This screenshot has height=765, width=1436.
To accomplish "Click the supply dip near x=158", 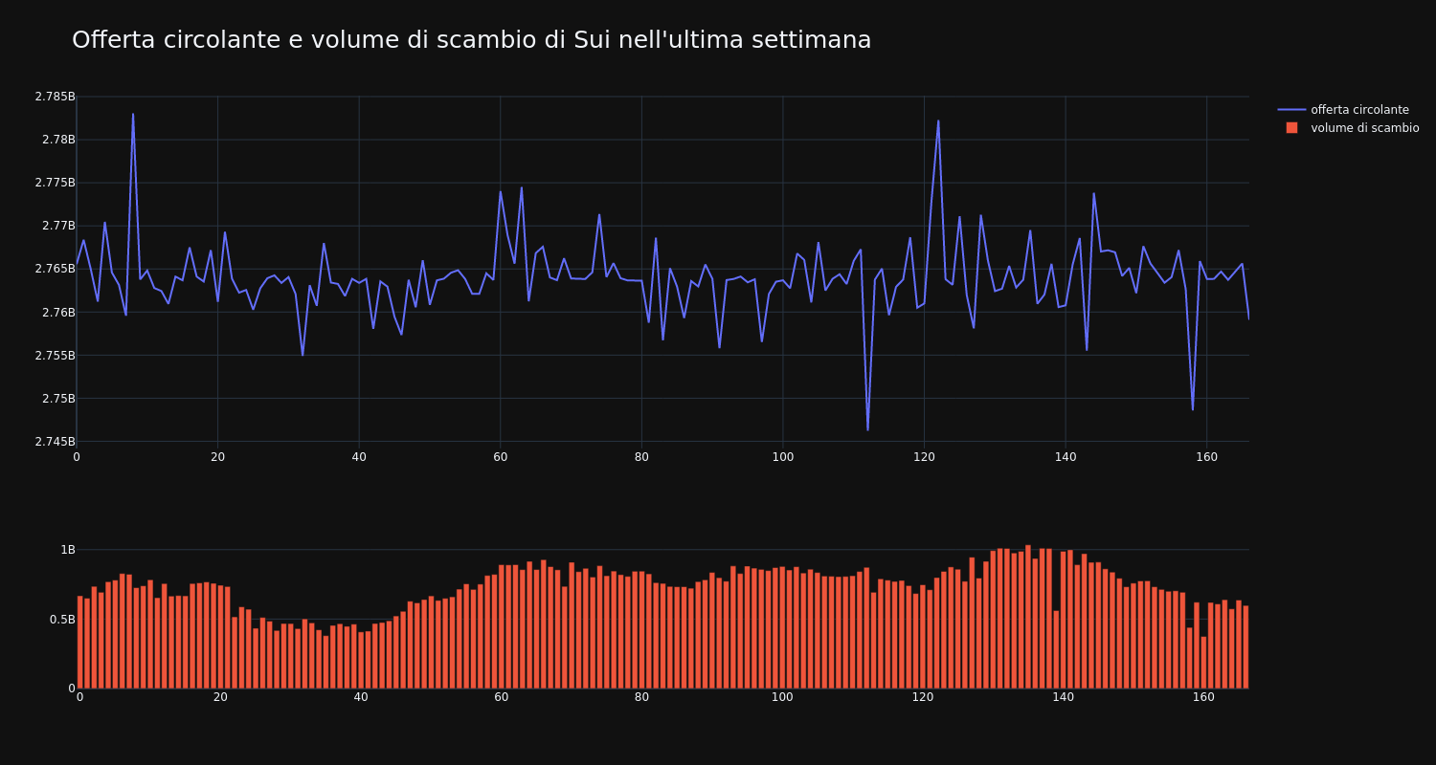I will 1192,409.
